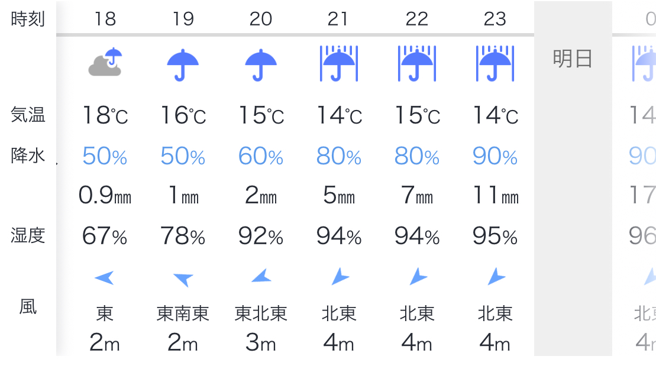The image size is (656, 369).
Task: Click the 18℃ temperature value
Action: 105,115
